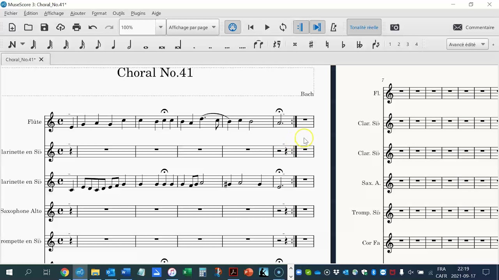
Task: Flip the stem direction
Action: pos(376,44)
